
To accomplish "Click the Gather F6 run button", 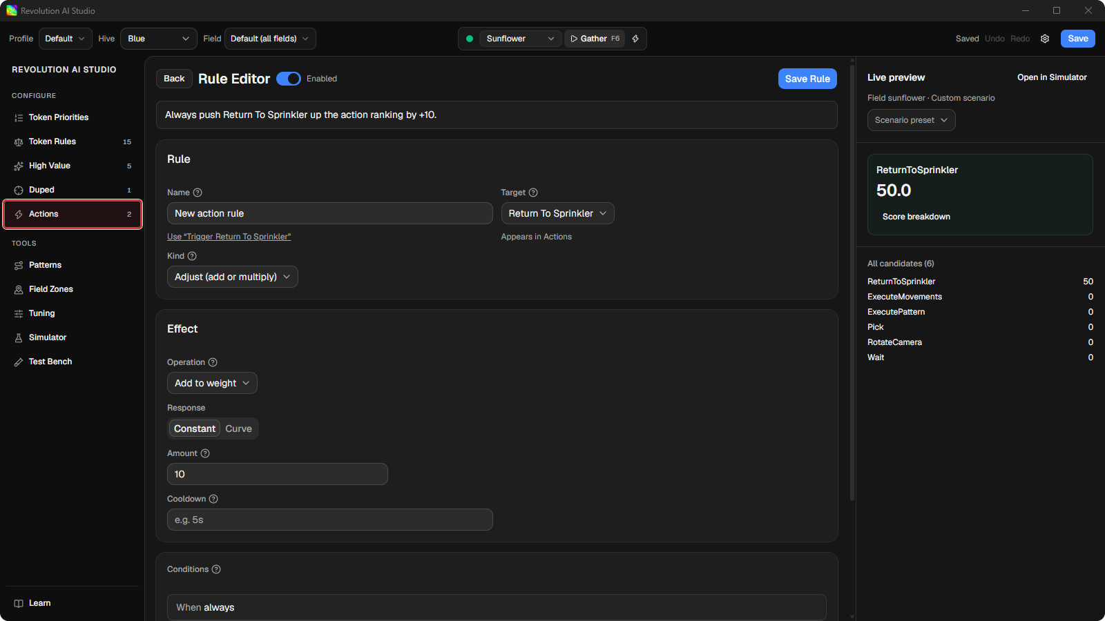I will pyautogui.click(x=595, y=39).
